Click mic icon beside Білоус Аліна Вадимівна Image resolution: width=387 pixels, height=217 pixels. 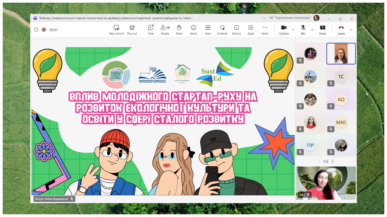click(x=72, y=199)
